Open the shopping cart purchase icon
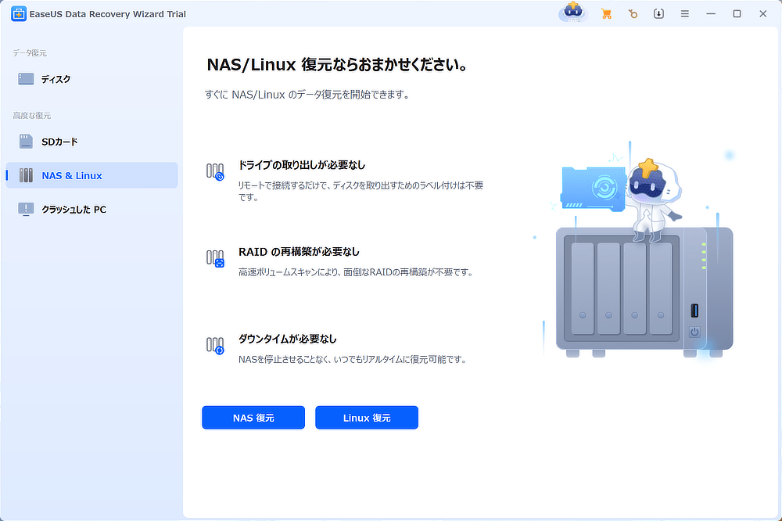782x521 pixels. pyautogui.click(x=607, y=14)
